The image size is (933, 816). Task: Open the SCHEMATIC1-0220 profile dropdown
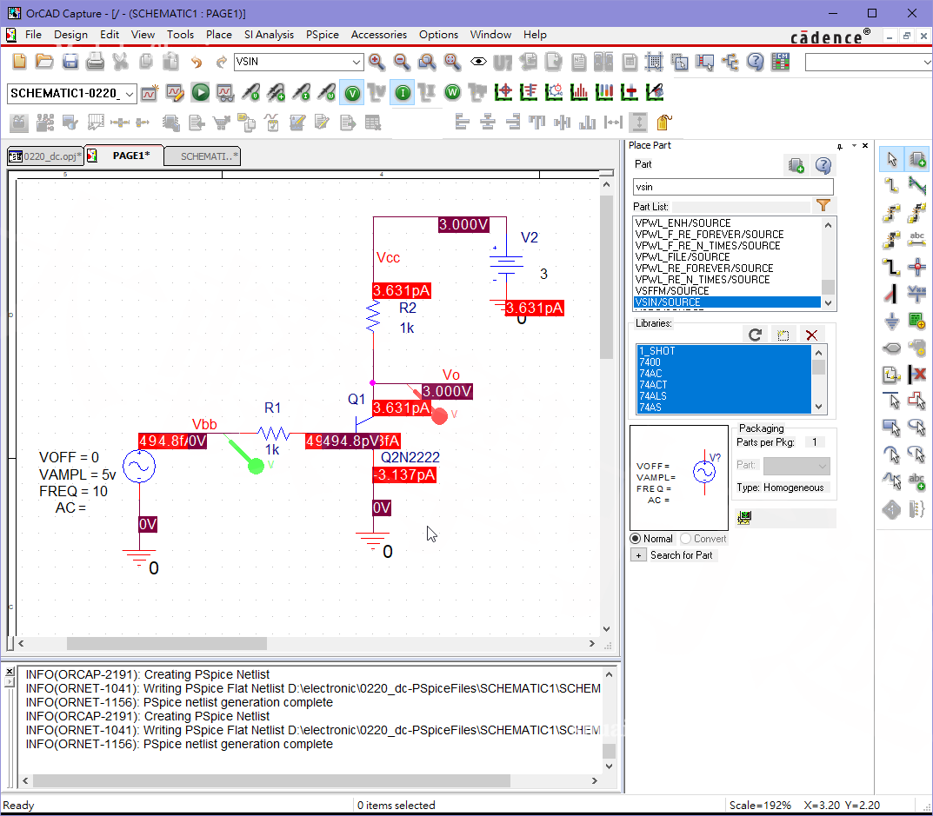coord(130,94)
